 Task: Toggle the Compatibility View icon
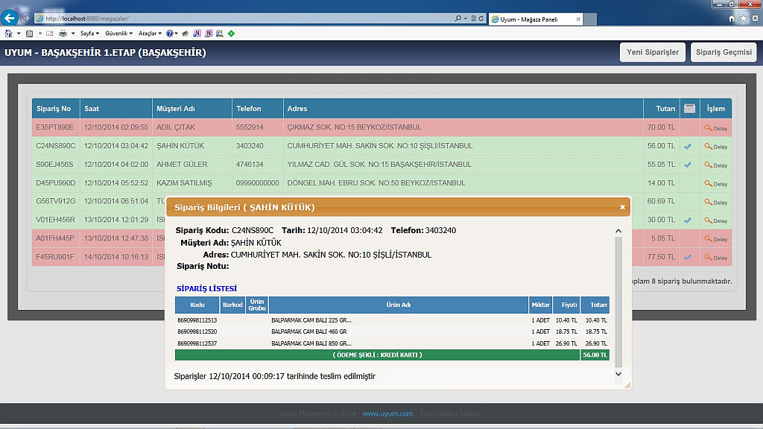click(473, 19)
